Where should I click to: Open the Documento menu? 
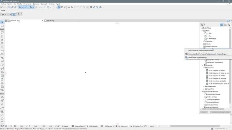[27, 4]
